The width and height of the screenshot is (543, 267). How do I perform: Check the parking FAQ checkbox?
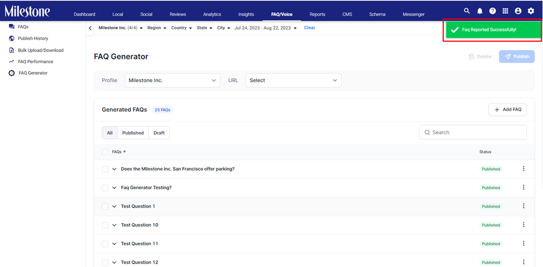point(105,169)
